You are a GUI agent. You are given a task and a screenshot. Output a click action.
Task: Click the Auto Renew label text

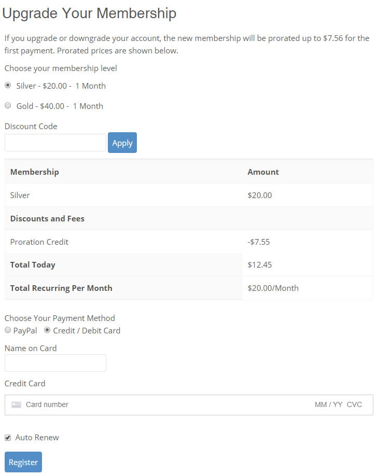[x=37, y=438]
